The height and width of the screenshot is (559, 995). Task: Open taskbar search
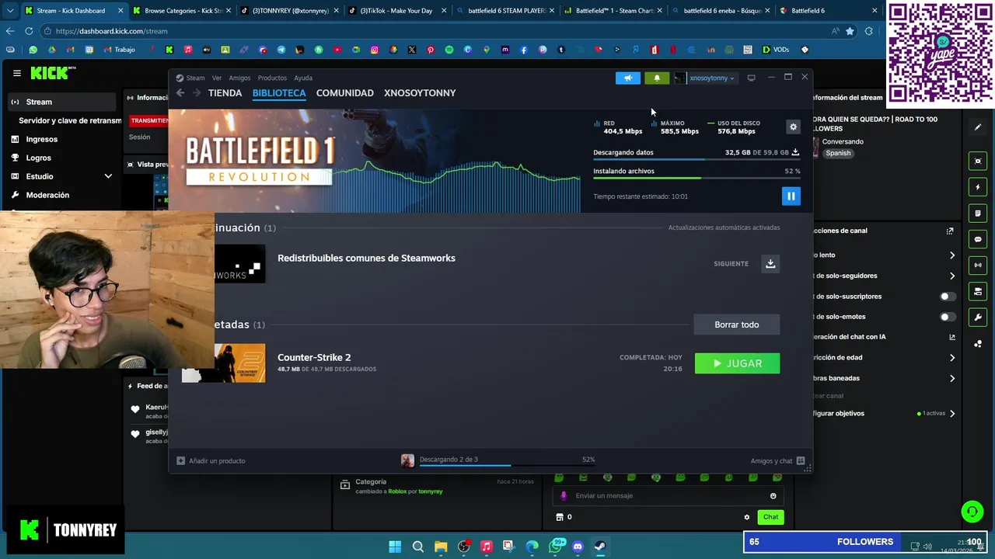[418, 547]
